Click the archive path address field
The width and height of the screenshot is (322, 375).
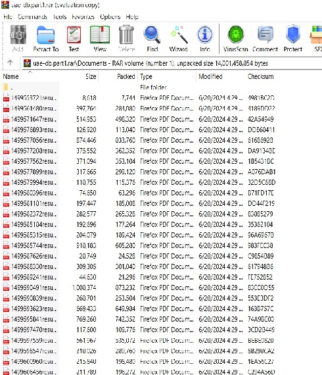tap(172, 63)
